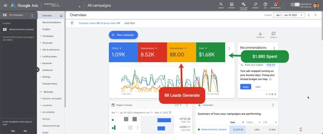Select Keywords in the side menu
Image resolution: width=323 pixels, height=134 pixels.
pos(47,63)
